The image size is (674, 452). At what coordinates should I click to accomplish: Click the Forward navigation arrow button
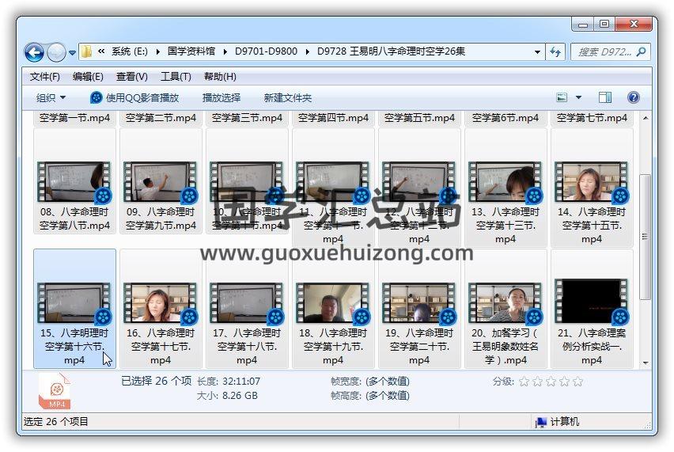(x=56, y=53)
